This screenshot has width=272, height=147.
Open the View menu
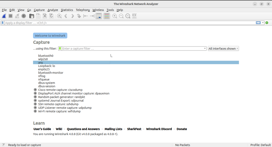21,10
